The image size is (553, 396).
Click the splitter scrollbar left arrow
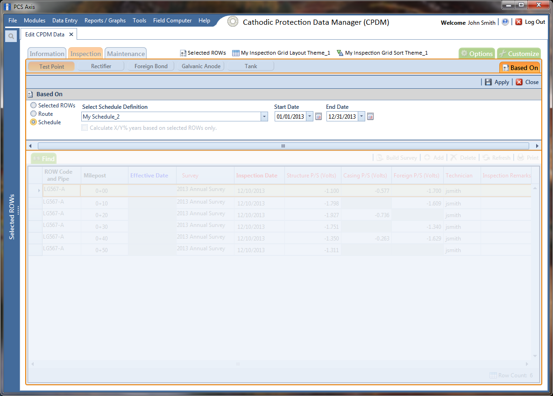(x=30, y=146)
